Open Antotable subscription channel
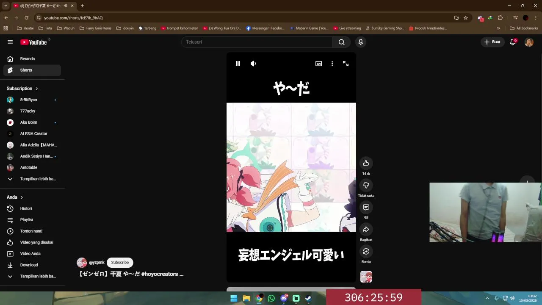Image resolution: width=542 pixels, height=305 pixels. click(32, 168)
